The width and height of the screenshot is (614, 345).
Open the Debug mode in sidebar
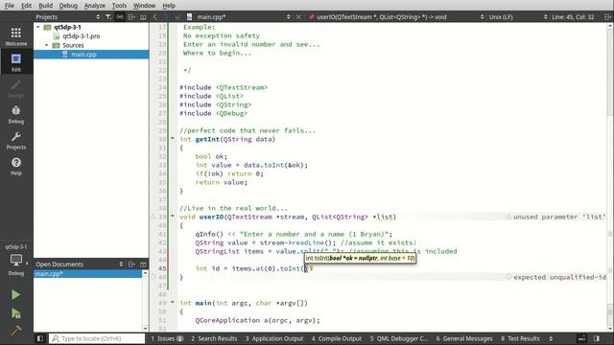[x=16, y=115]
